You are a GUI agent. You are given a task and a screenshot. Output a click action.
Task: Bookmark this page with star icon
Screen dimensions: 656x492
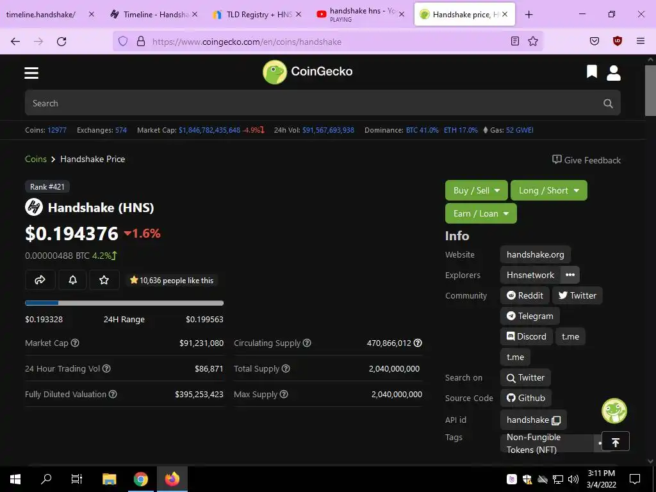(532, 41)
